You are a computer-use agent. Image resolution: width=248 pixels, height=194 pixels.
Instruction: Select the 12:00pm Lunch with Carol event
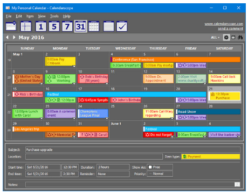click(x=27, y=113)
